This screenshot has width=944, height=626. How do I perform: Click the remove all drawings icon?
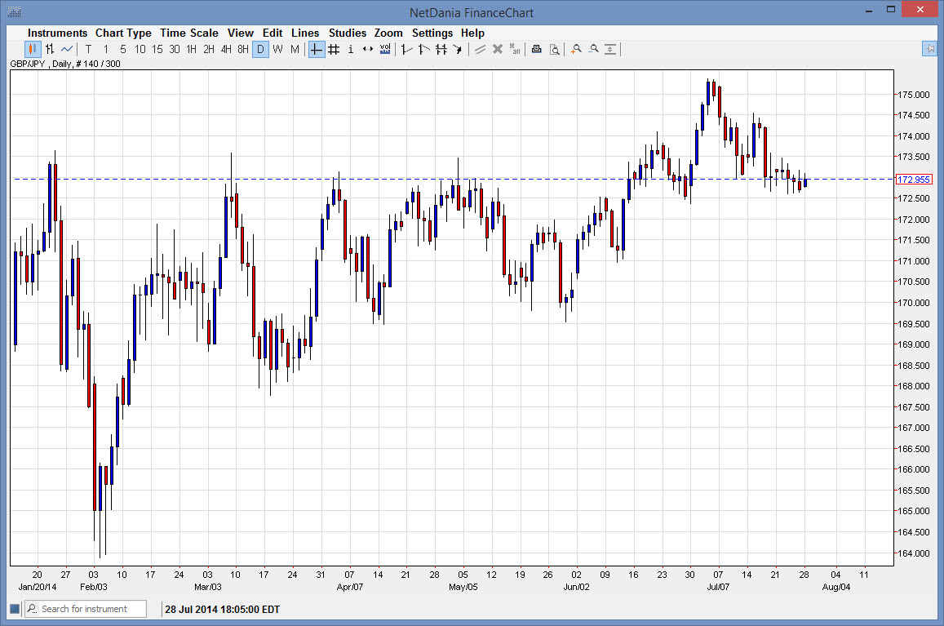point(514,49)
